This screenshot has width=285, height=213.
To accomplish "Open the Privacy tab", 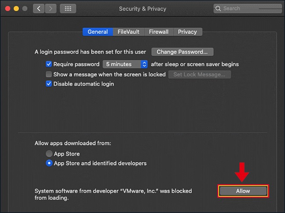I will [187, 32].
